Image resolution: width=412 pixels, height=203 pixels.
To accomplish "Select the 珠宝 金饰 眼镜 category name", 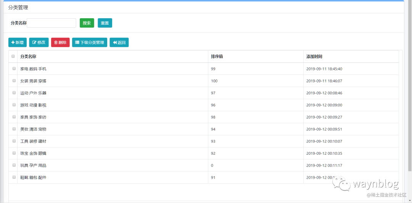I will [x=33, y=153].
